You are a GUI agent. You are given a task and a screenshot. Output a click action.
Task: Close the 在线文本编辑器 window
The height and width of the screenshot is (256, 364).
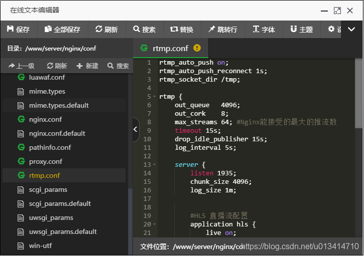pyautogui.click(x=350, y=11)
